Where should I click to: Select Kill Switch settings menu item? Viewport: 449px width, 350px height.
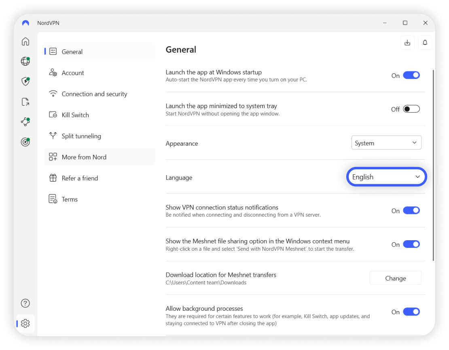click(75, 115)
